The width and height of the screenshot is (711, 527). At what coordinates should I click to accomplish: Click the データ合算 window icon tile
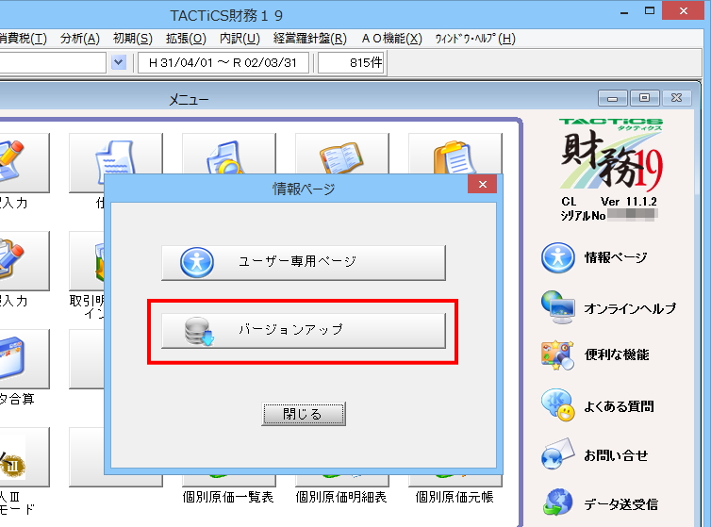coord(24,359)
